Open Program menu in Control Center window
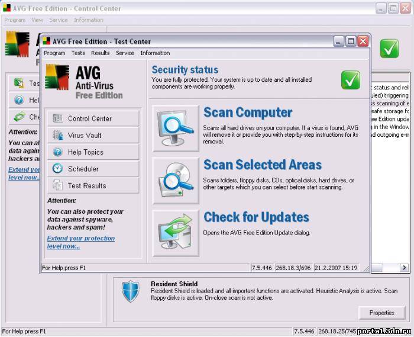 coord(15,20)
